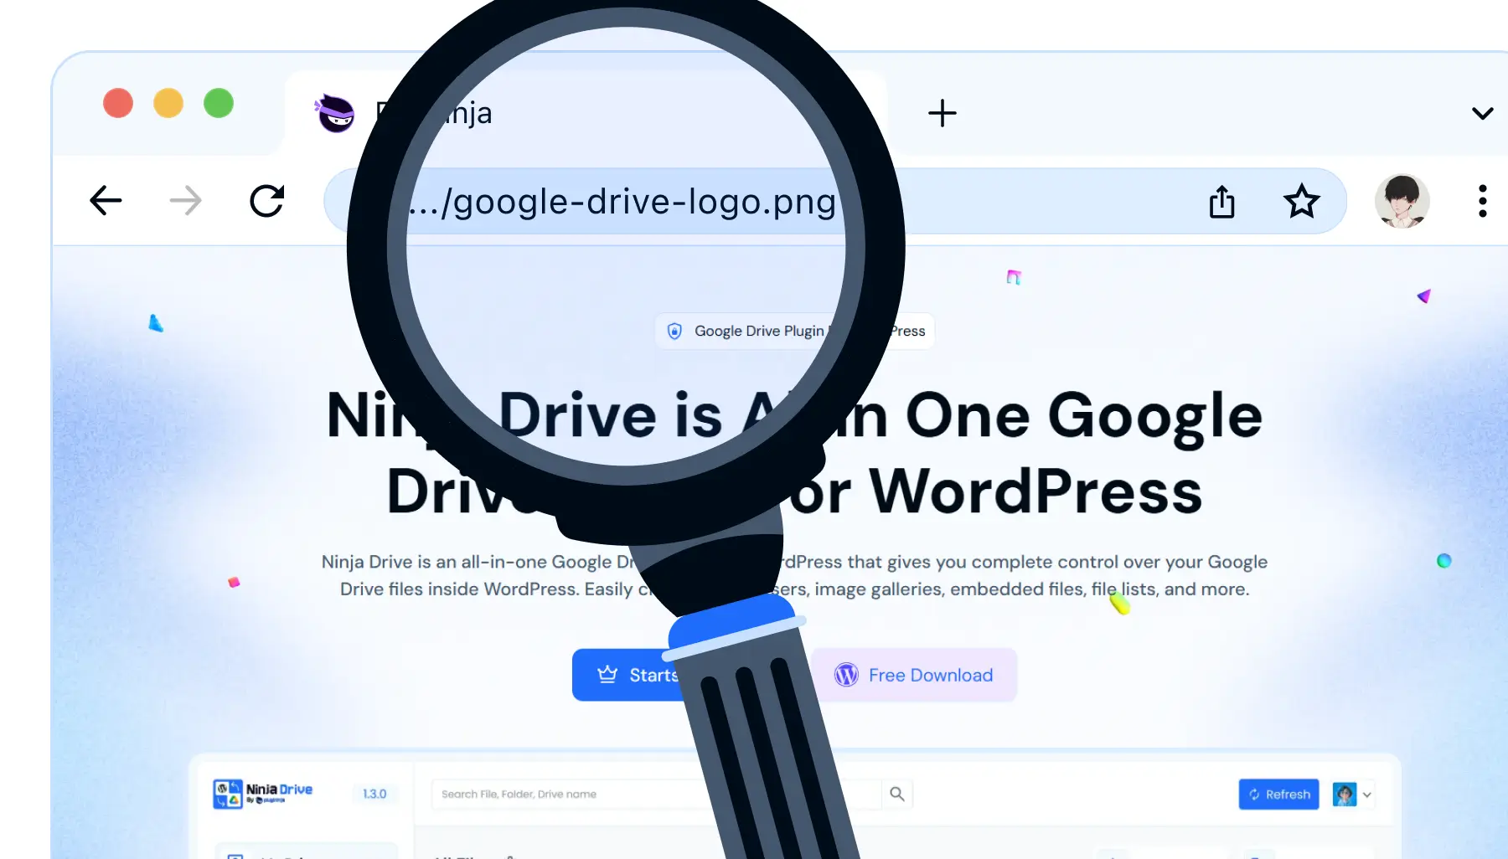
Task: Click the search magnifier icon in dashboard
Action: point(897,794)
